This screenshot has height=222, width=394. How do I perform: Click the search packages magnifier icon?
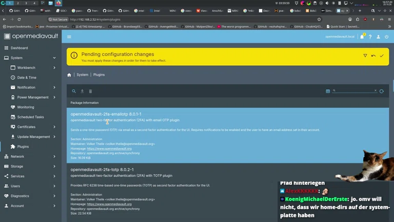pos(74,91)
